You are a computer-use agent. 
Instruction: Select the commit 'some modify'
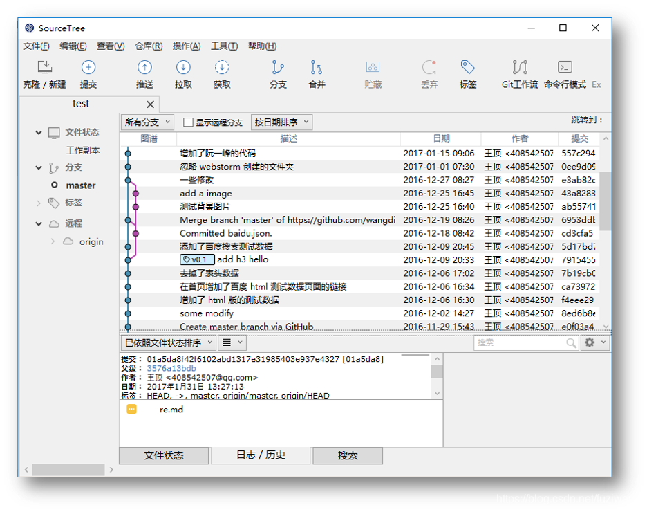[360, 313]
